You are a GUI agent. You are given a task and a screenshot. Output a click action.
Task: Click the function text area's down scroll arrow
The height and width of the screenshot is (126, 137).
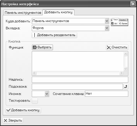(126, 69)
